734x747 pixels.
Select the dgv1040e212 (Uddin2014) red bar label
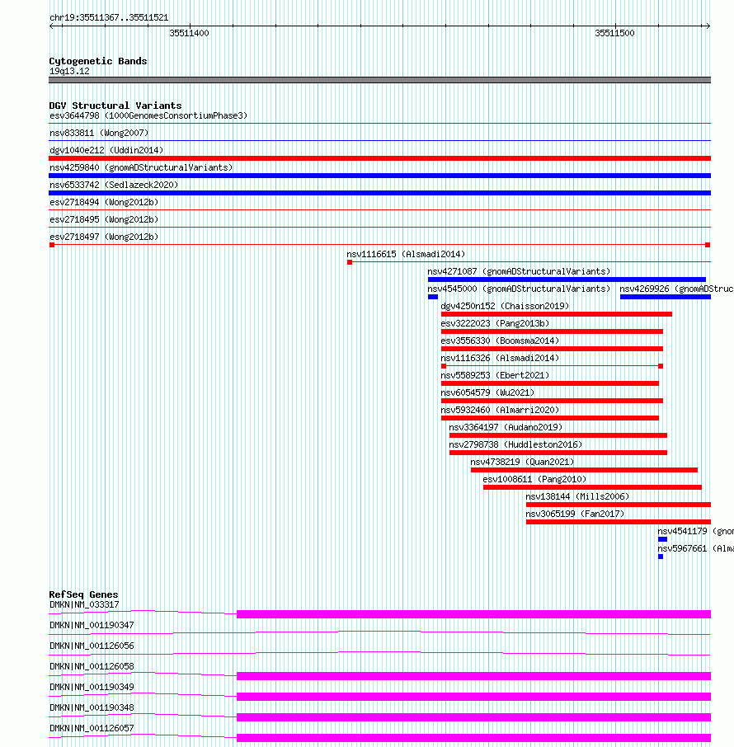[106, 150]
